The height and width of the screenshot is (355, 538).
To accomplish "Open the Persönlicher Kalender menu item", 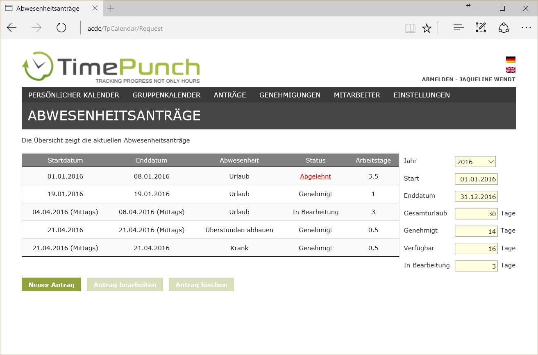I will coord(74,95).
